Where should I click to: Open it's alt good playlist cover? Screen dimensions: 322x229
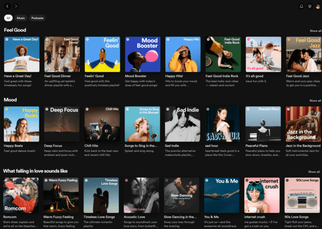263,54
